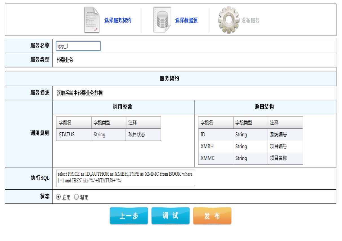Click 字段名 header in 返回结构 table
The height and width of the screenshot is (241, 342).
click(216, 123)
